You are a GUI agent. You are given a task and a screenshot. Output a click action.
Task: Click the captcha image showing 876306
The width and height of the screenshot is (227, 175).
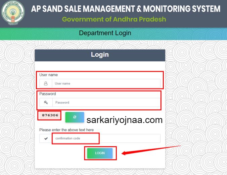pos(49,115)
